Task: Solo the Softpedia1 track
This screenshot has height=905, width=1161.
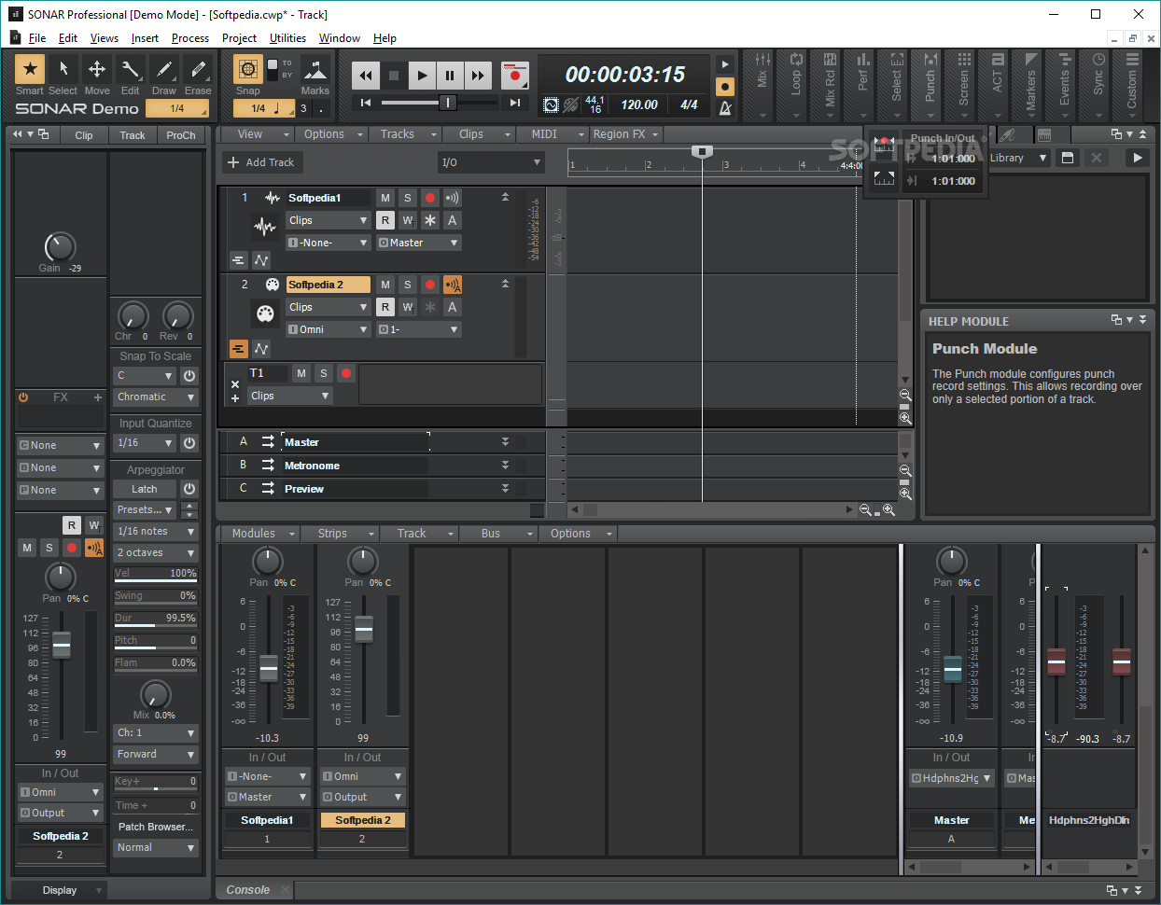Action: [x=408, y=198]
